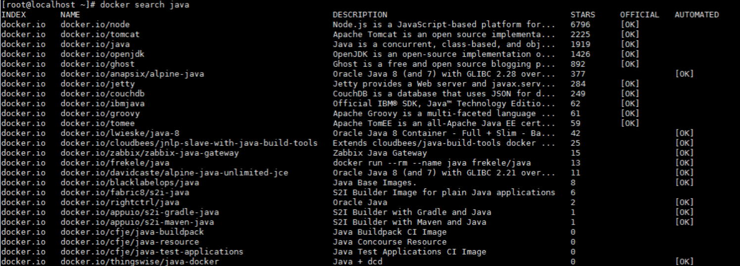
Task: Select the AUTOMATED column header
Action: click(696, 14)
